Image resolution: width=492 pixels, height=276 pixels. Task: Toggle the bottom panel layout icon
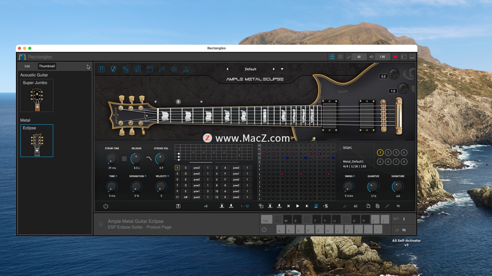click(412, 57)
